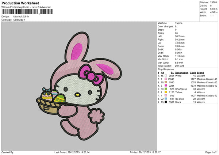Click the 'N#' column header

pos(162,73)
